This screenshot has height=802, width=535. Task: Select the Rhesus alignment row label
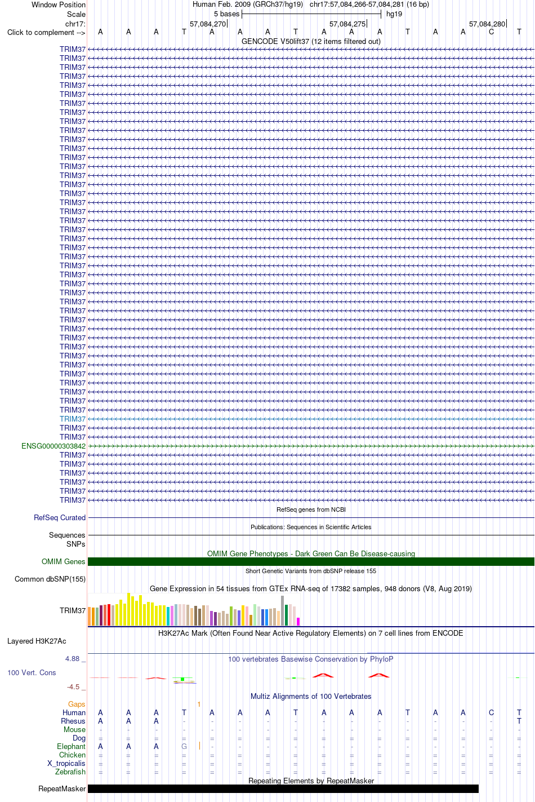click(x=73, y=721)
